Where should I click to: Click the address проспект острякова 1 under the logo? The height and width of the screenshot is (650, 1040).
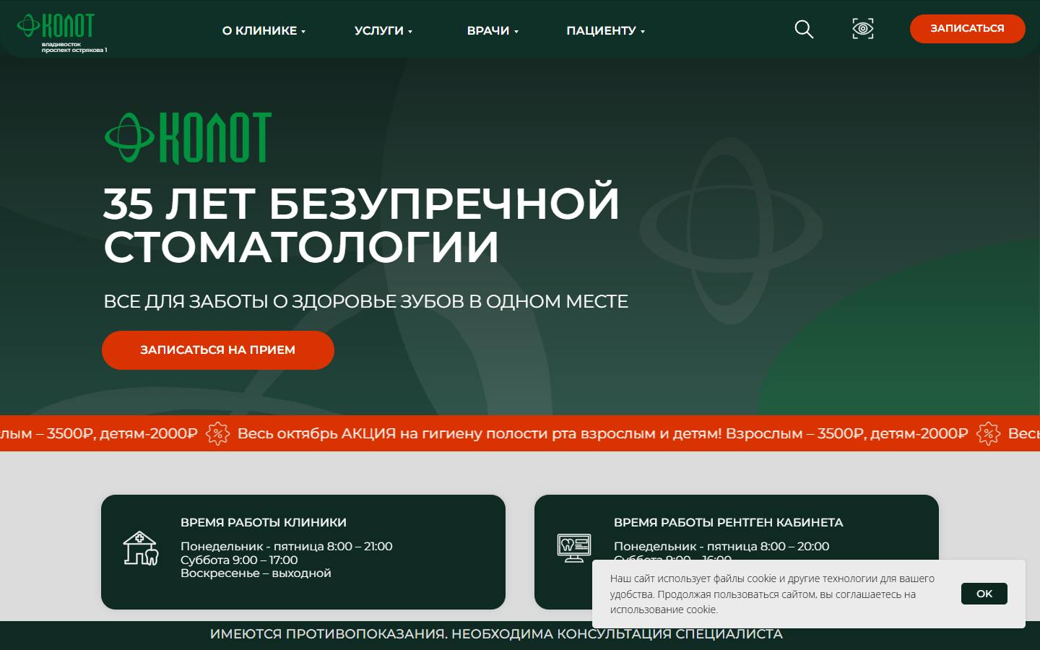(x=74, y=50)
